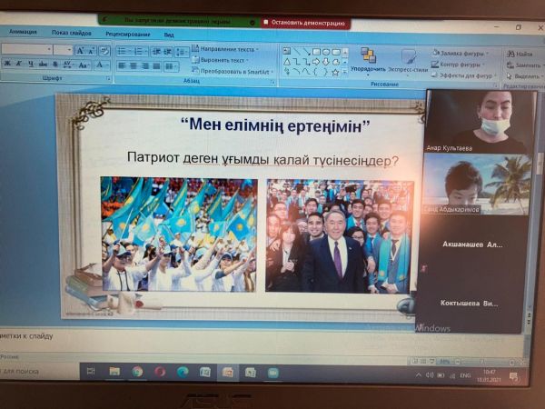Screen dimensions: 545x409
Task: Toggle italic text formatting
Action: point(19,65)
